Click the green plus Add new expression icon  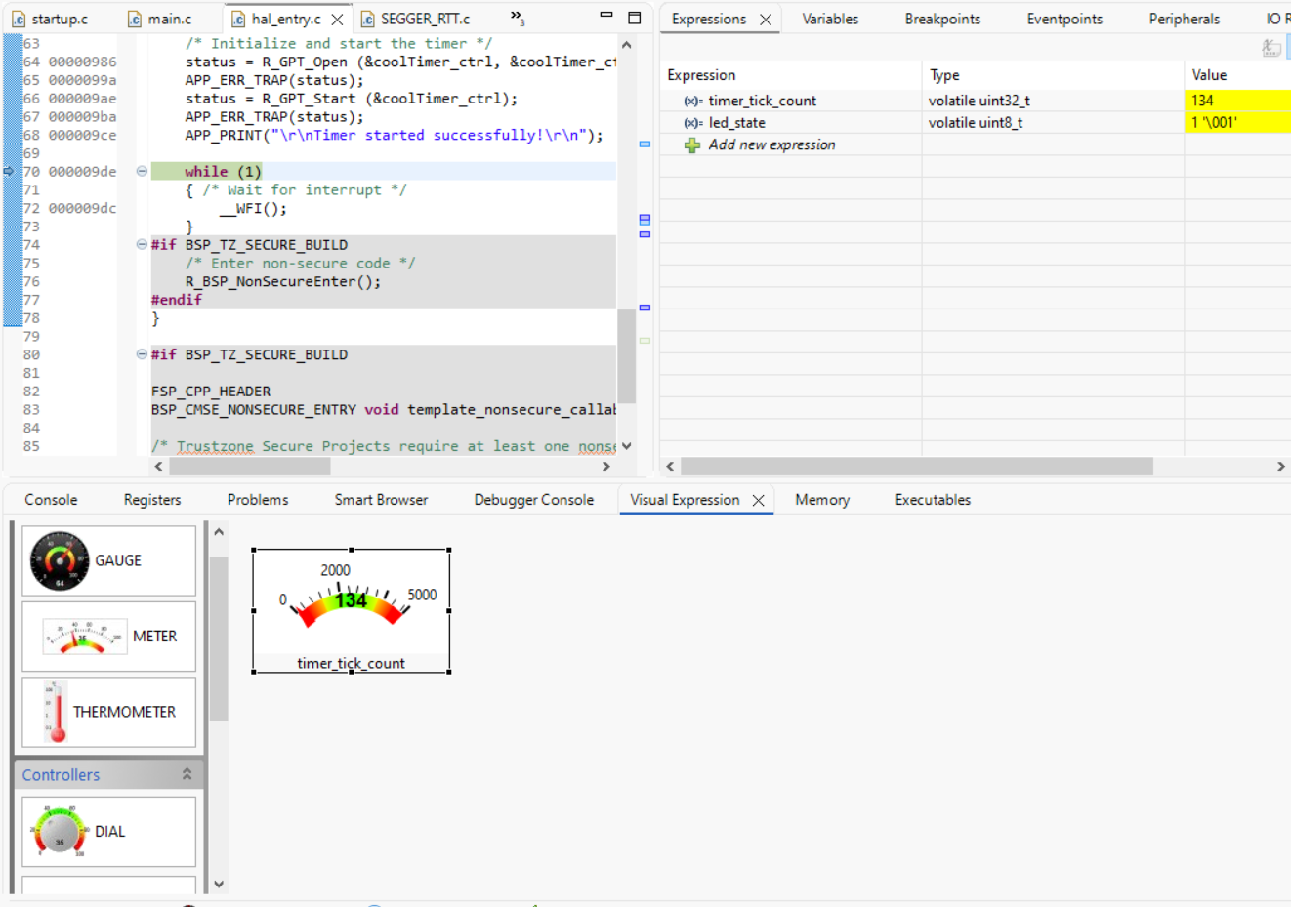(x=692, y=145)
